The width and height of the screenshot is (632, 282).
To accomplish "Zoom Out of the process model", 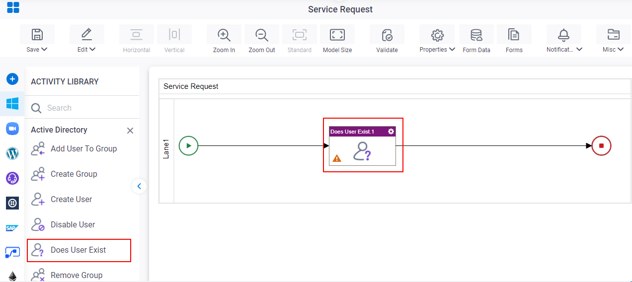I will [262, 35].
